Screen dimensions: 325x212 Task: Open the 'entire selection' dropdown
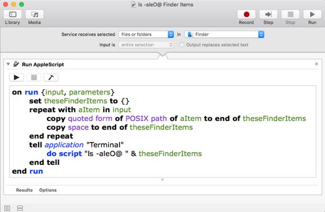click(x=146, y=45)
